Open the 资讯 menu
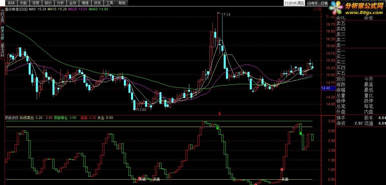Screen dimensions: 386x185 pos(97,3)
